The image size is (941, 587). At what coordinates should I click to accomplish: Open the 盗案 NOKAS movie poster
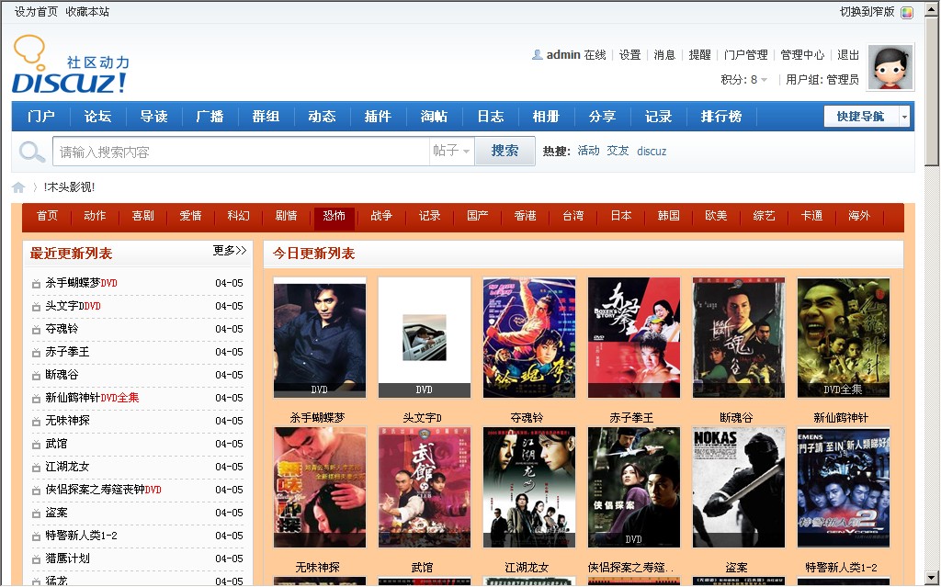point(739,488)
